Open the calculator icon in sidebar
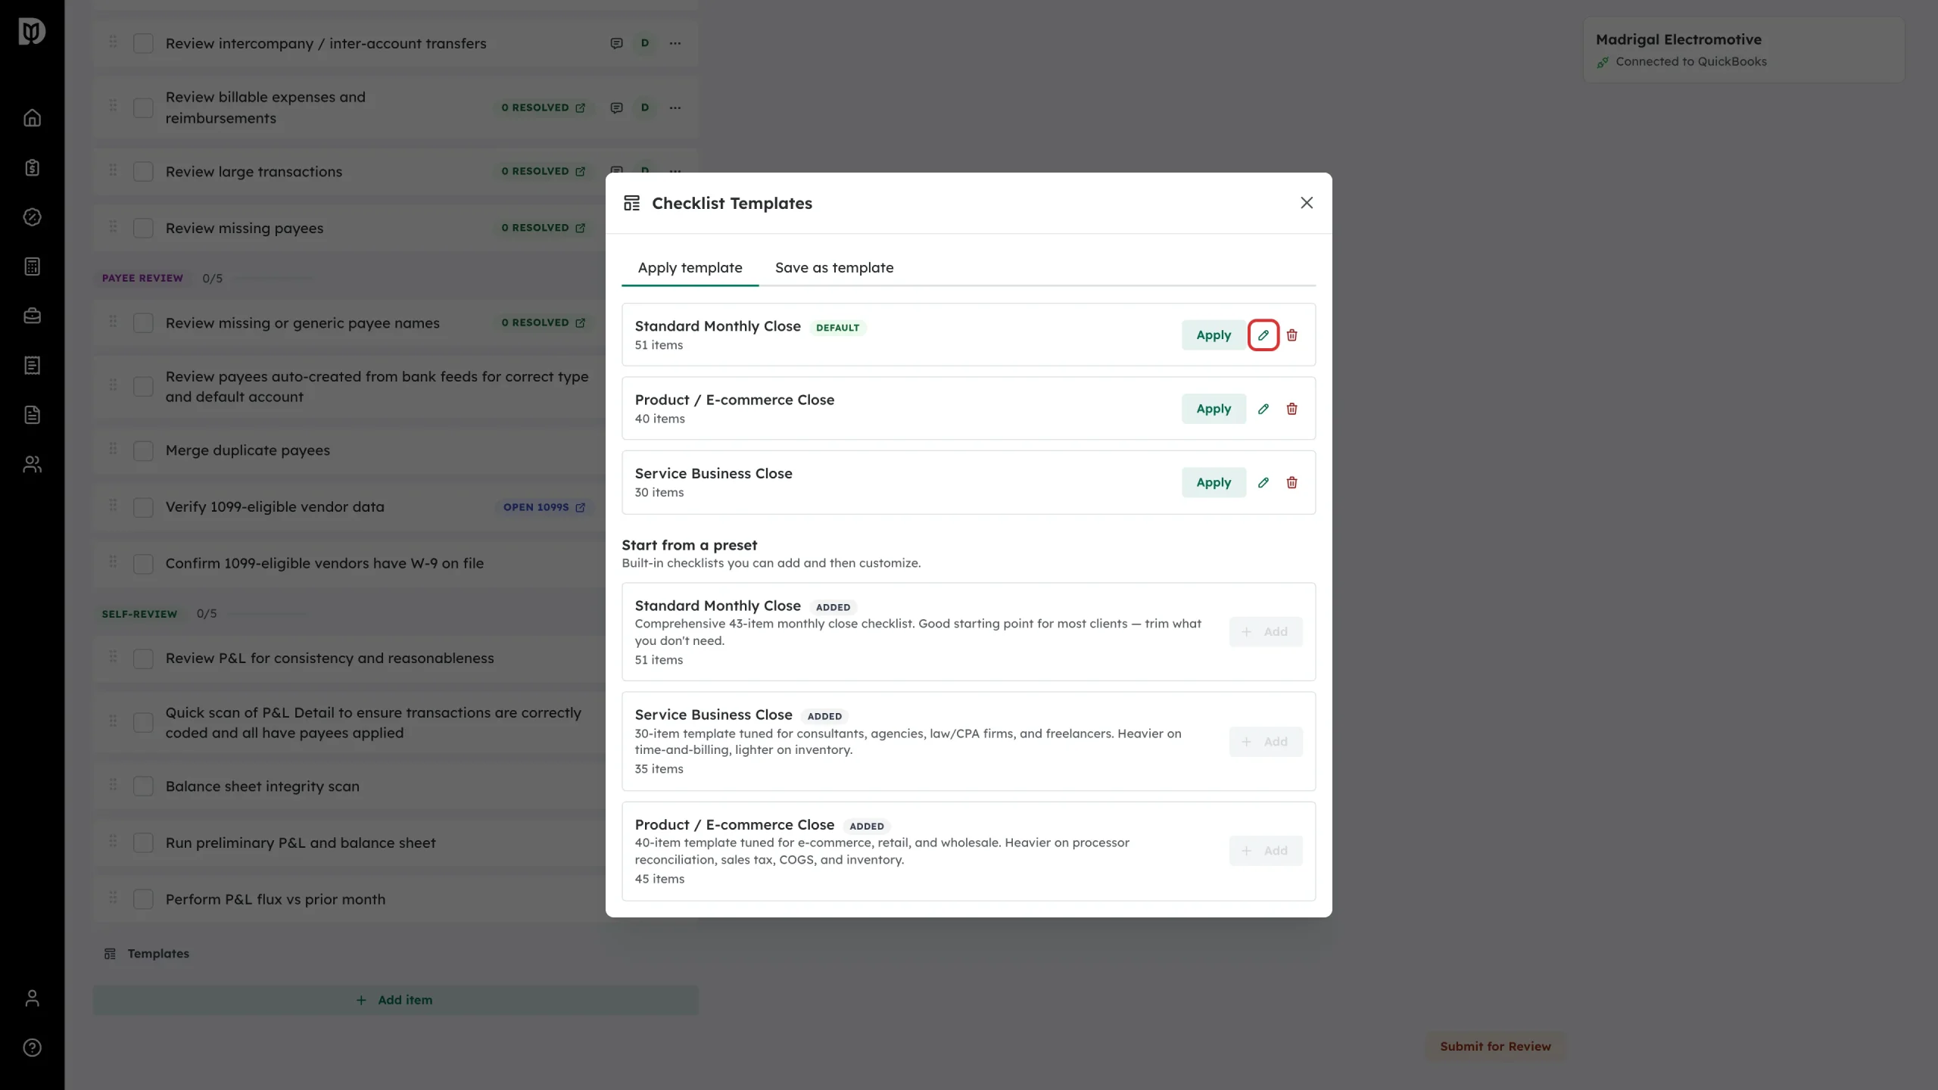The image size is (1938, 1090). point(32,266)
